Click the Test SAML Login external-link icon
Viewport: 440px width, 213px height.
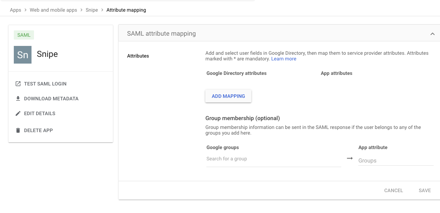[18, 84]
